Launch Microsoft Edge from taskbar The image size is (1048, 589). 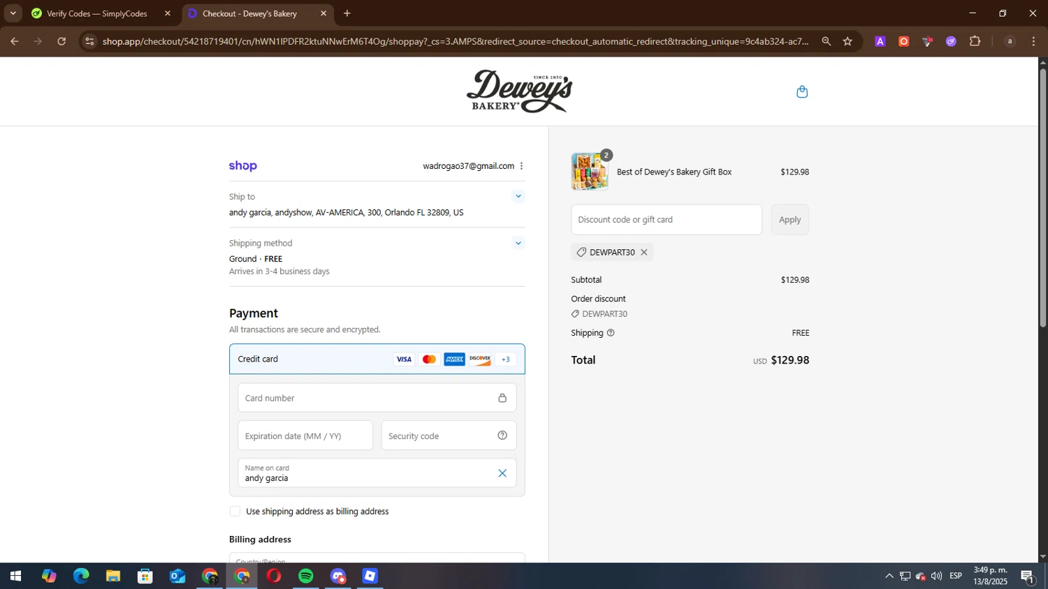(x=81, y=576)
